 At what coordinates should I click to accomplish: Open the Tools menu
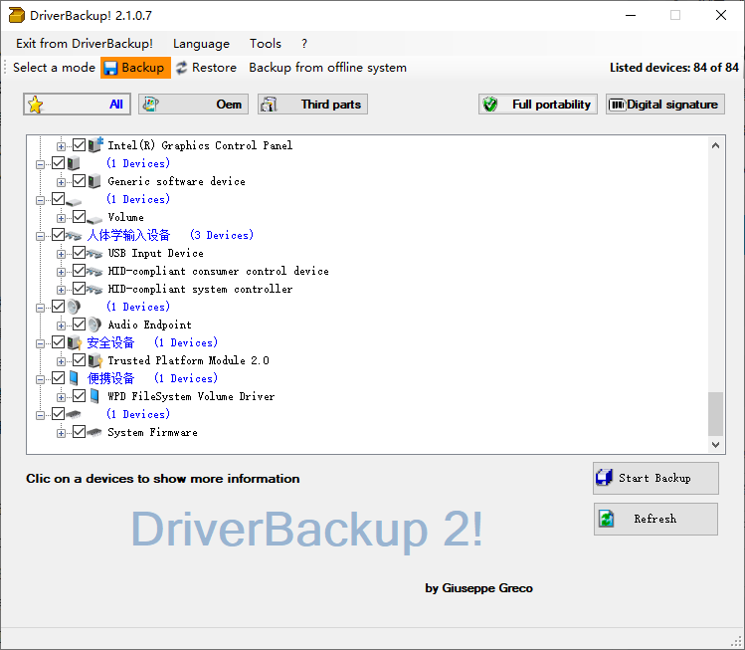(x=266, y=44)
